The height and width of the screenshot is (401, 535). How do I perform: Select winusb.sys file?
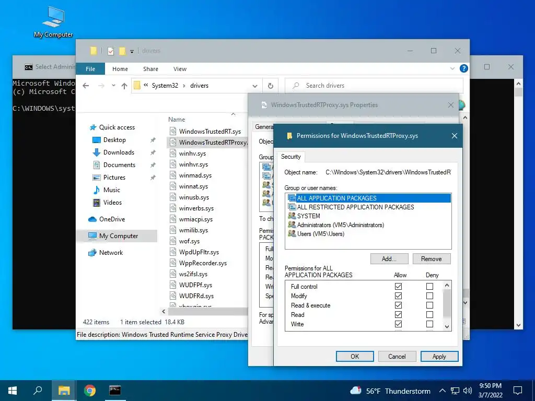(x=194, y=197)
